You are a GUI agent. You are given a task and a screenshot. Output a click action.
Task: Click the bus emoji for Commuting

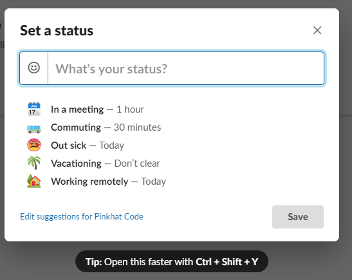click(34, 129)
